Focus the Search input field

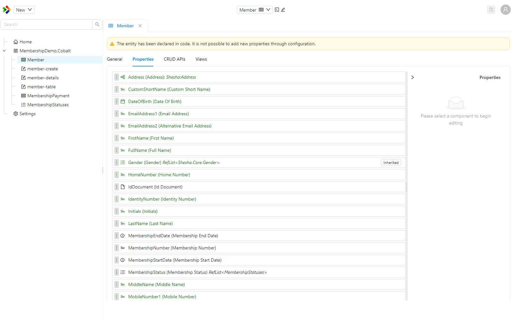click(47, 24)
